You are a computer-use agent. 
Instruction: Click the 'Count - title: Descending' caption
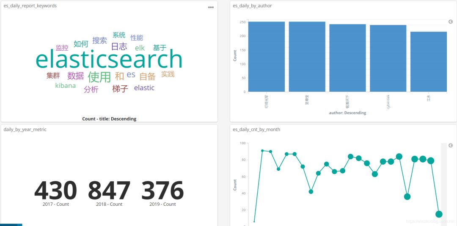point(109,119)
